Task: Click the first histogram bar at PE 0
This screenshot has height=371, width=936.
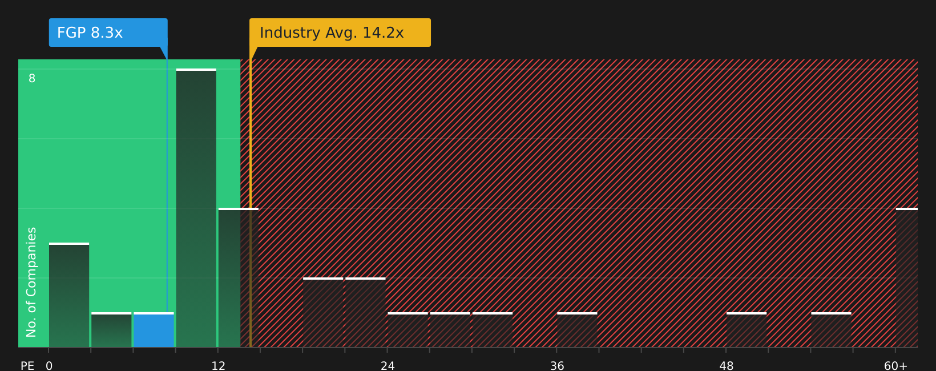Action: pos(69,295)
